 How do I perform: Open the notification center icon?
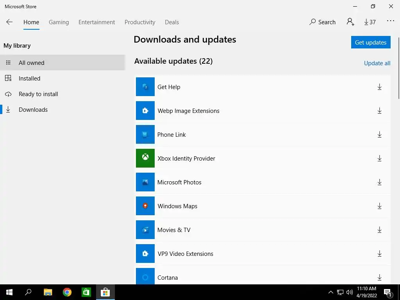[387, 292]
